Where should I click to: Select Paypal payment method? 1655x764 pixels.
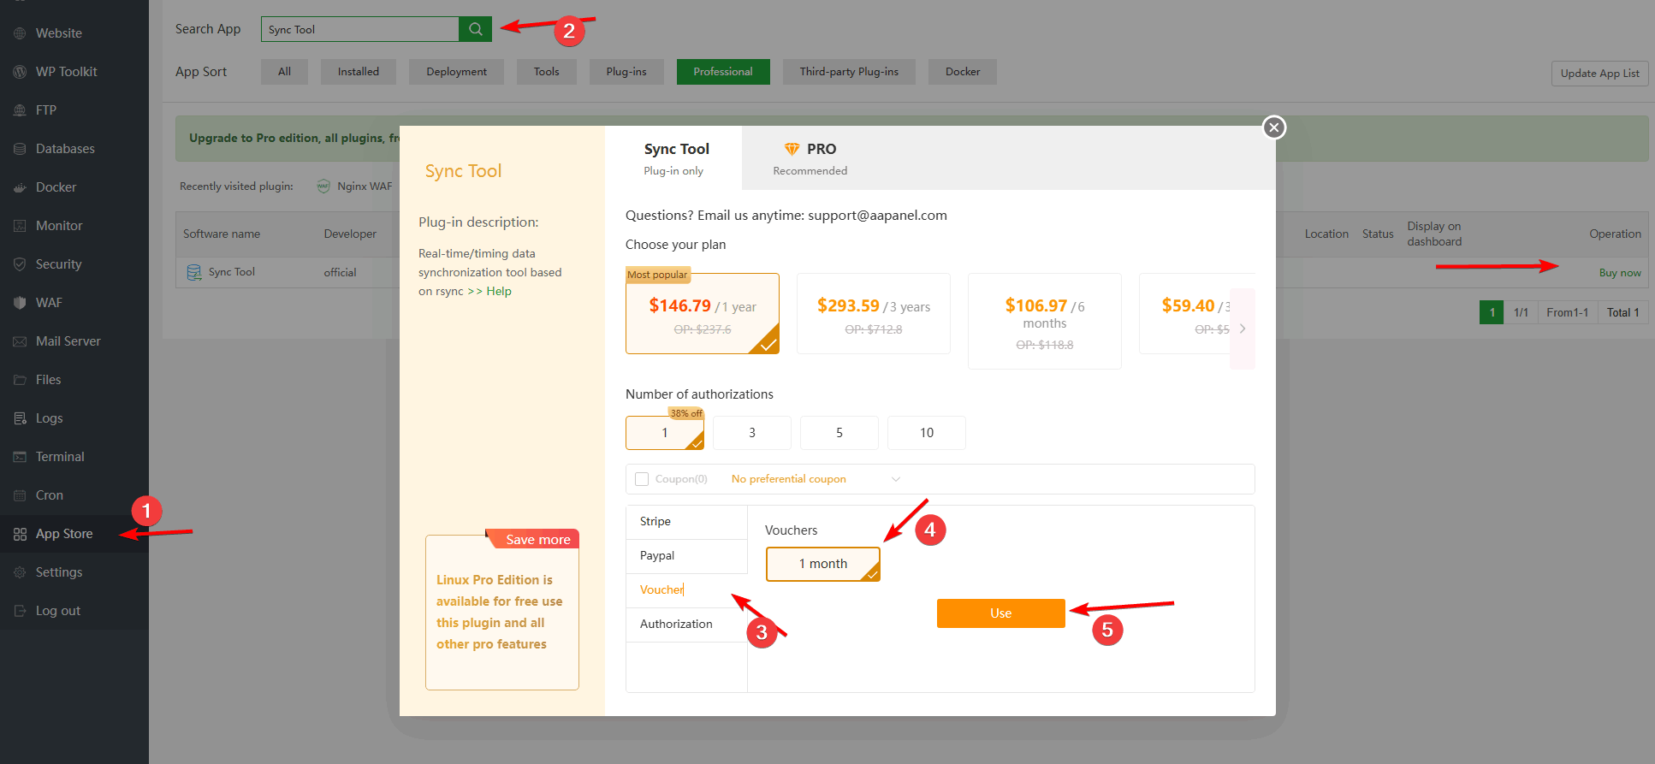[686, 556]
